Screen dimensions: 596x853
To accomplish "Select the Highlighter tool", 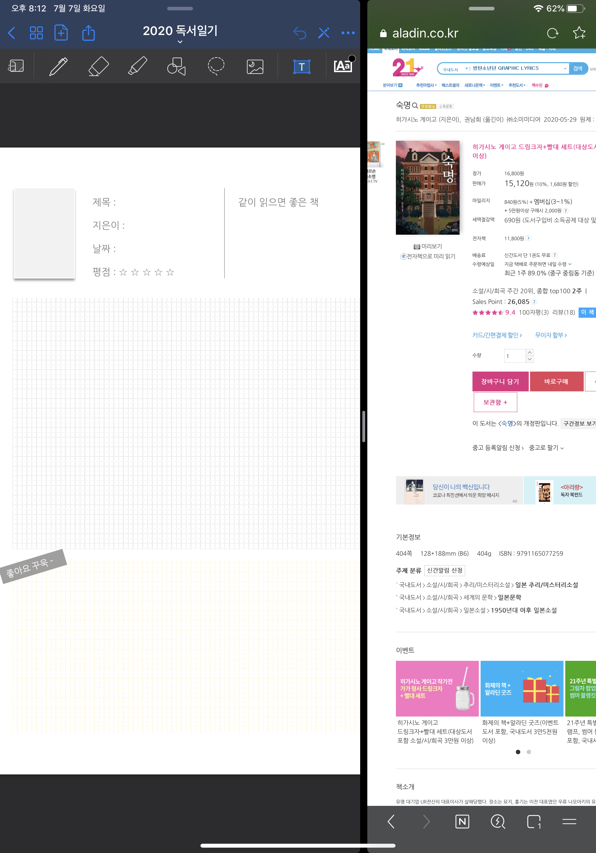I will pyautogui.click(x=138, y=66).
